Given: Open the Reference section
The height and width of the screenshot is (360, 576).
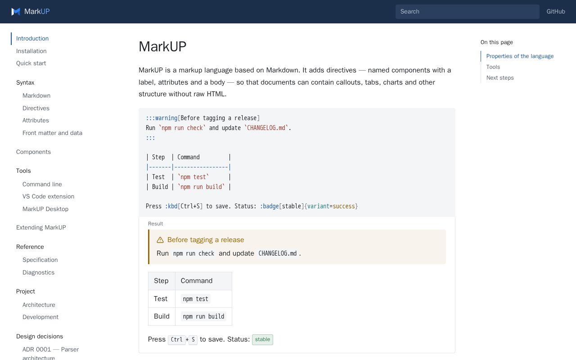Looking at the screenshot, I should coord(30,247).
